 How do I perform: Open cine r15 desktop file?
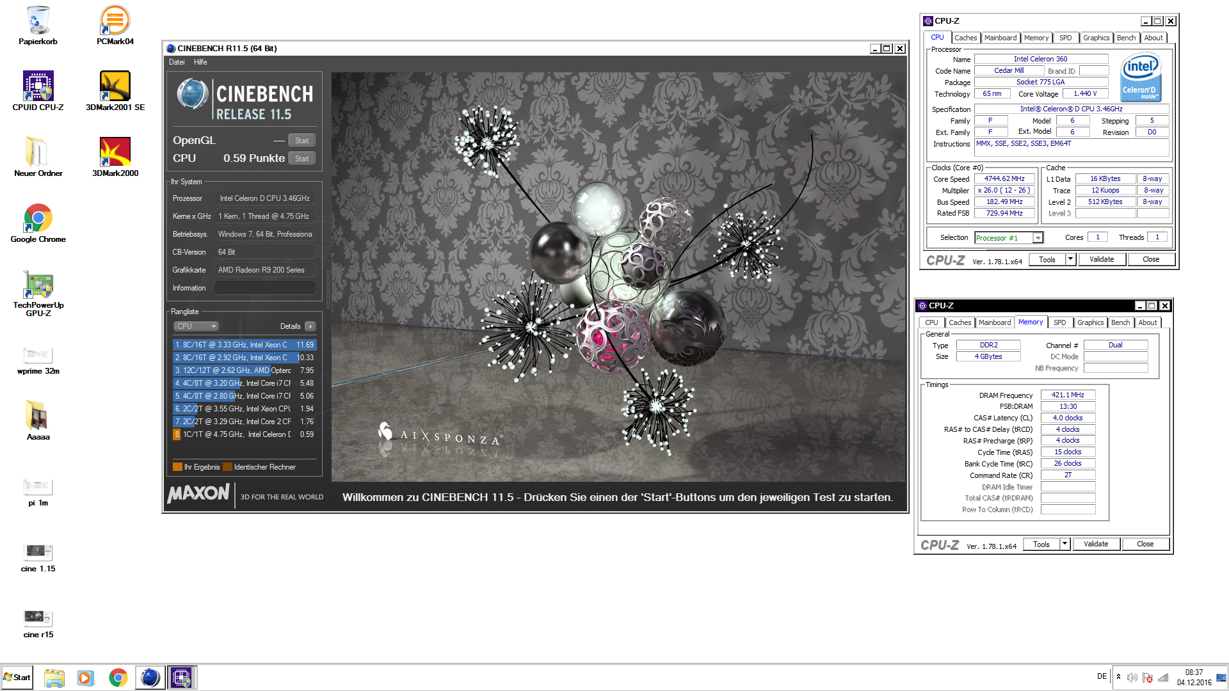38,624
